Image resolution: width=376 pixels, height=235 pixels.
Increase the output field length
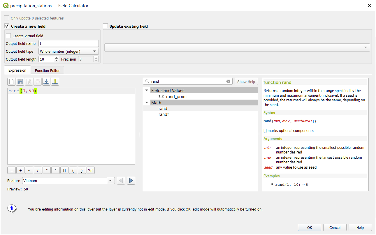coord(56,58)
